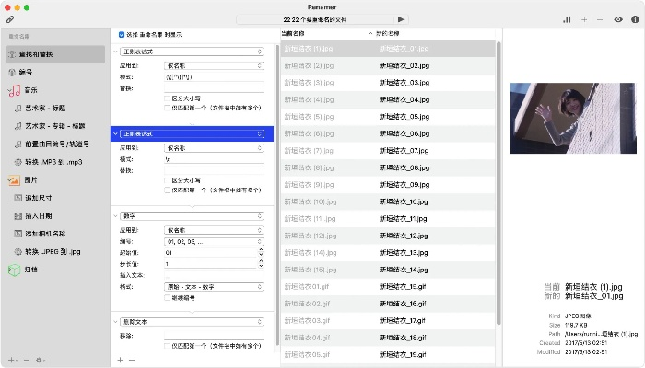Click the minus icon in top-right toolbar

600,19
